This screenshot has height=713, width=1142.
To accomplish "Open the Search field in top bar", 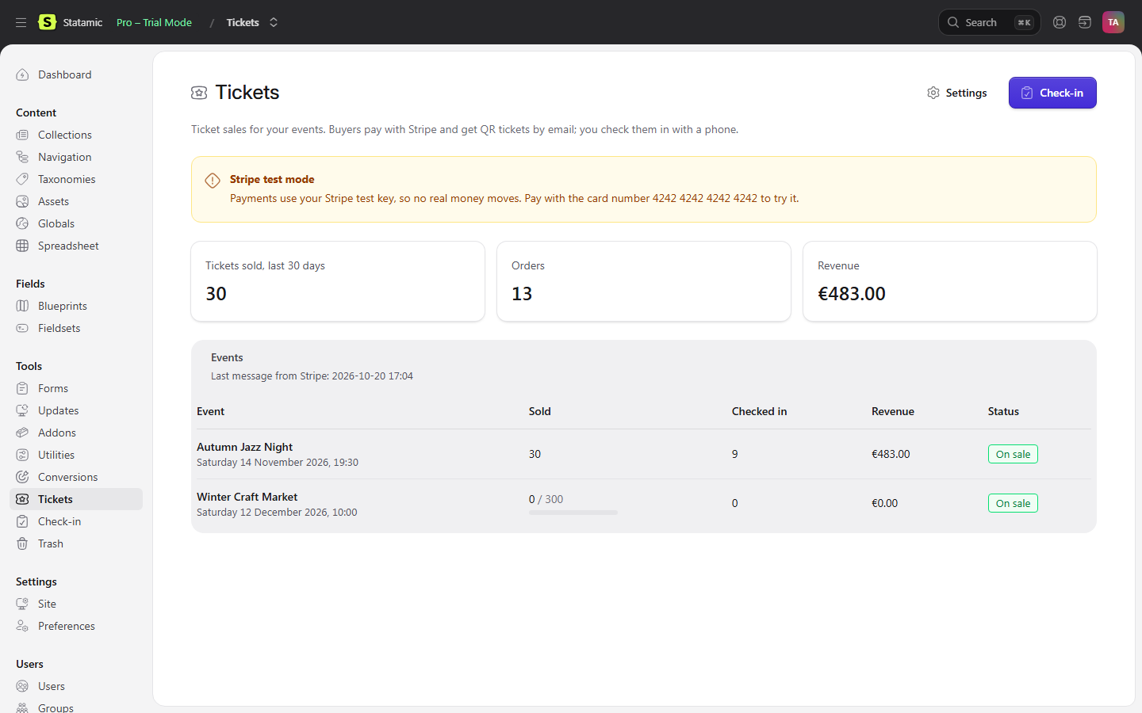I will [989, 22].
